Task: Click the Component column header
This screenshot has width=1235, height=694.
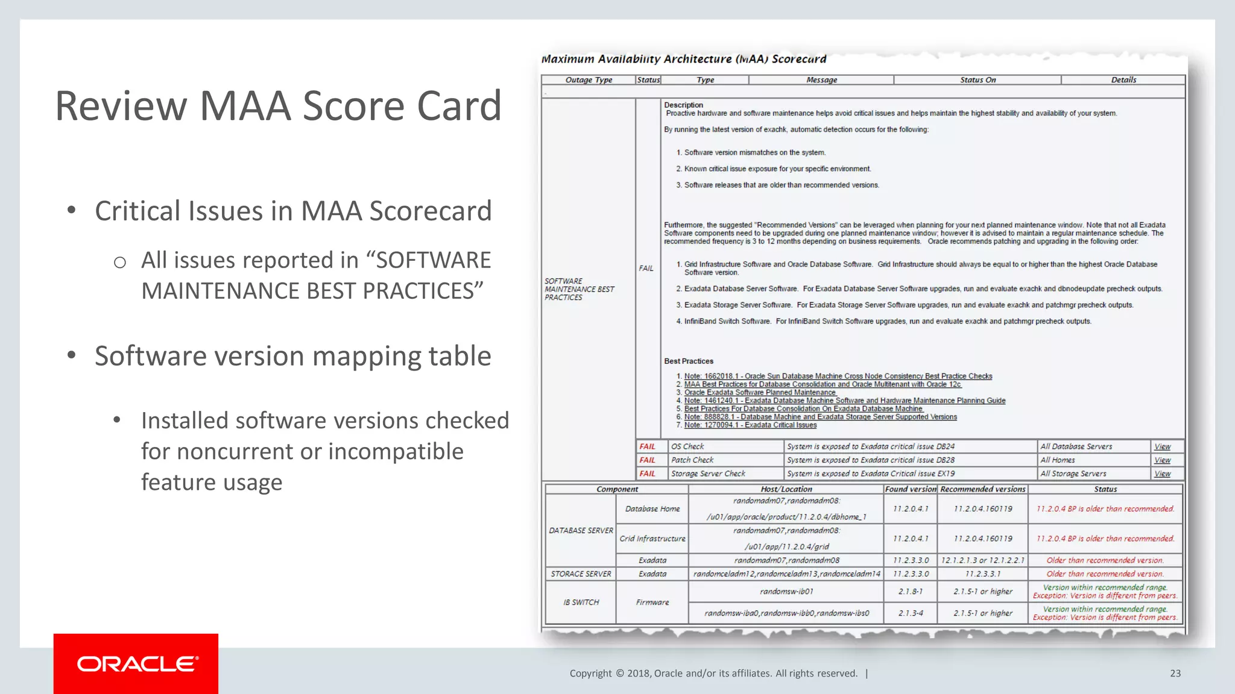Action: [617, 489]
